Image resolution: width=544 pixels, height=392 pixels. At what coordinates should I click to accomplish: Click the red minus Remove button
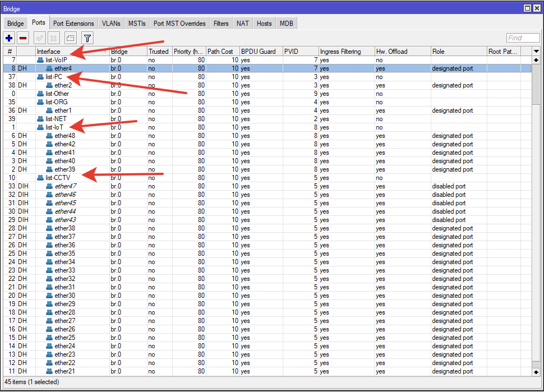23,38
